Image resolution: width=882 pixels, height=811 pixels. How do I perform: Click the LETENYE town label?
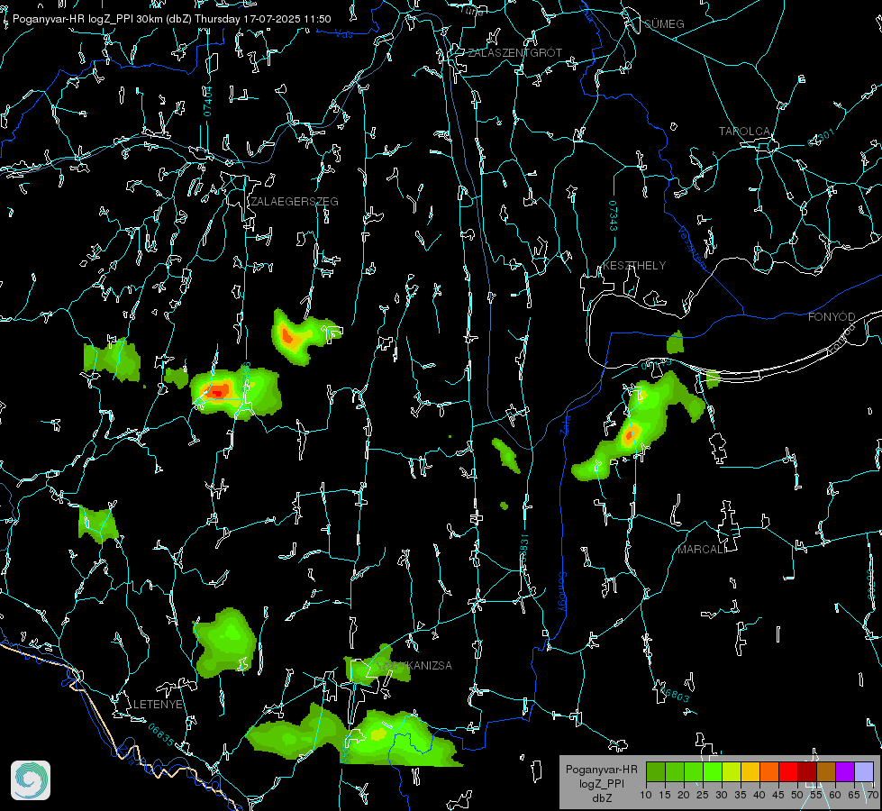pos(158,705)
